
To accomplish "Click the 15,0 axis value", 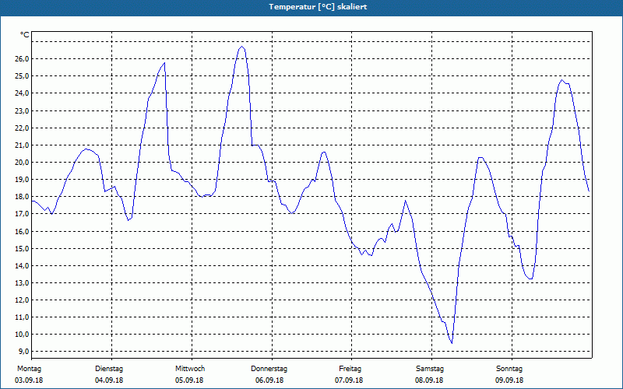I will point(23,248).
